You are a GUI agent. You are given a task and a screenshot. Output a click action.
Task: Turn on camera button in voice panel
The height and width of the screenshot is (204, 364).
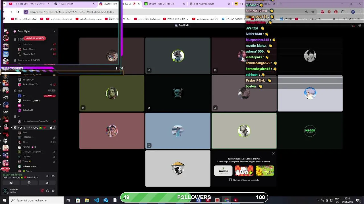11,183
